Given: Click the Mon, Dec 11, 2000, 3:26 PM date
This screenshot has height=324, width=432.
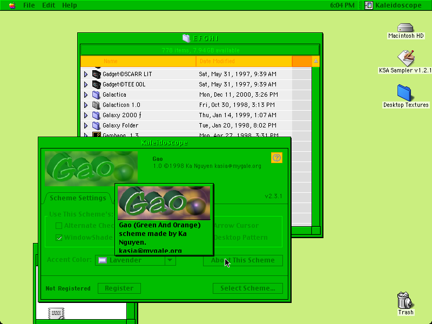Looking at the screenshot, I should [x=238, y=95].
